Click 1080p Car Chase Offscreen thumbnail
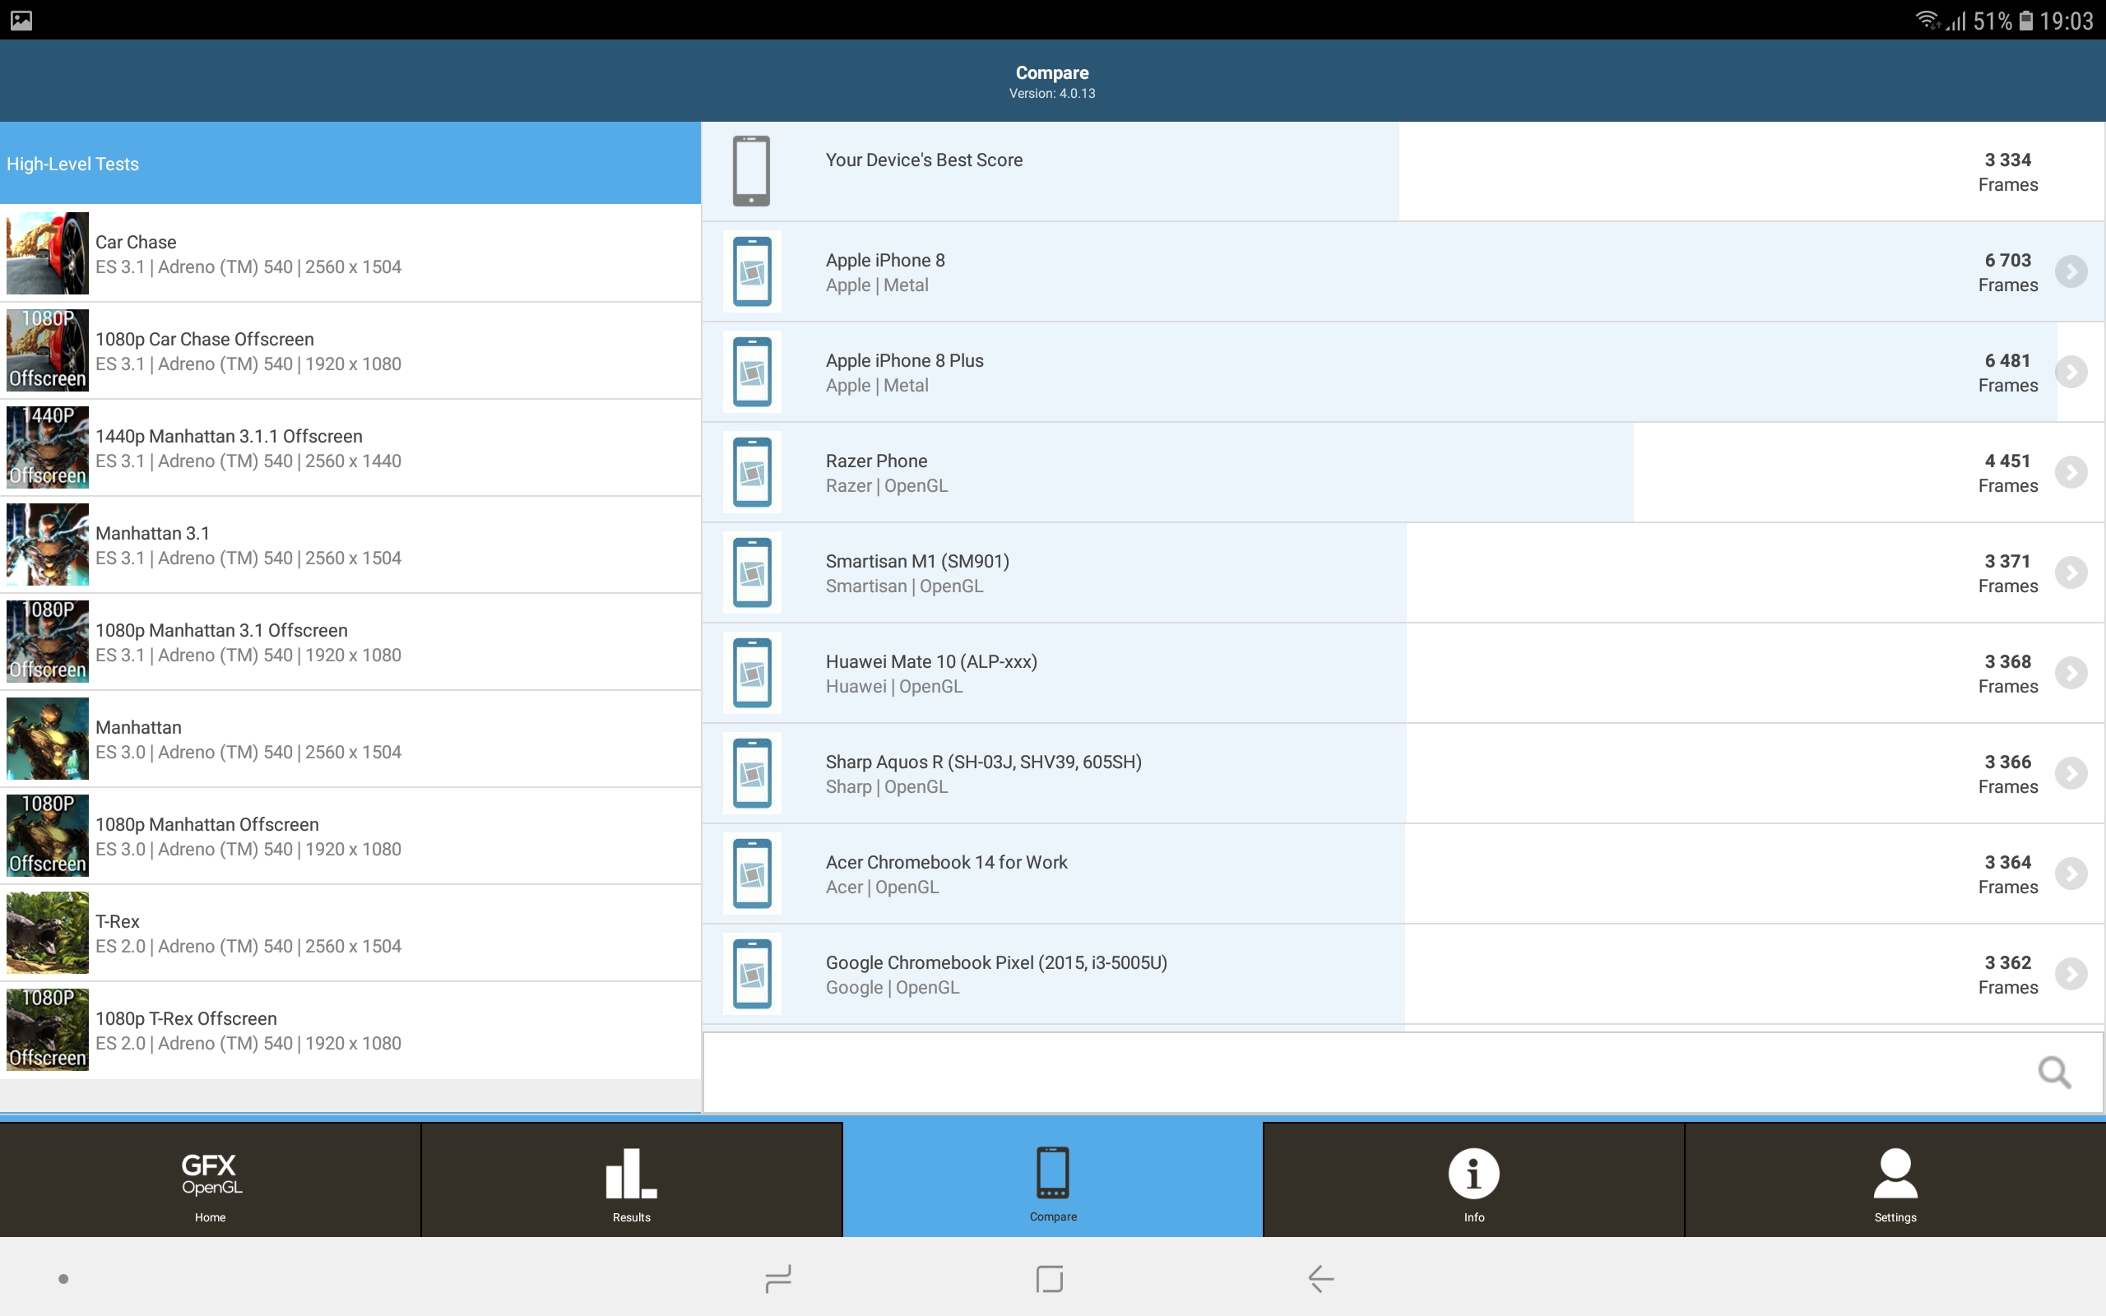Viewport: 2106px width, 1316px height. pos(47,350)
